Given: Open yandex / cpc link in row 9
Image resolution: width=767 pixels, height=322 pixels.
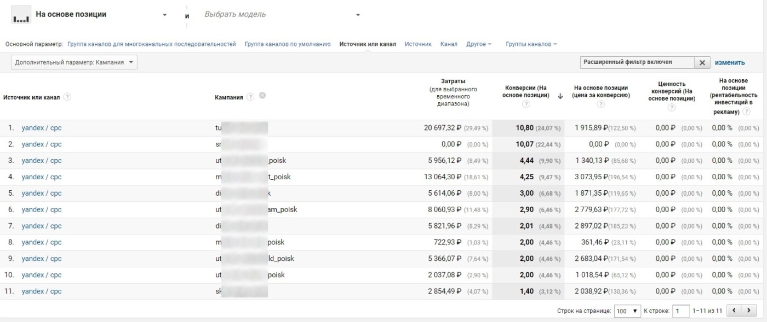Looking at the screenshot, I should pyautogui.click(x=42, y=259).
